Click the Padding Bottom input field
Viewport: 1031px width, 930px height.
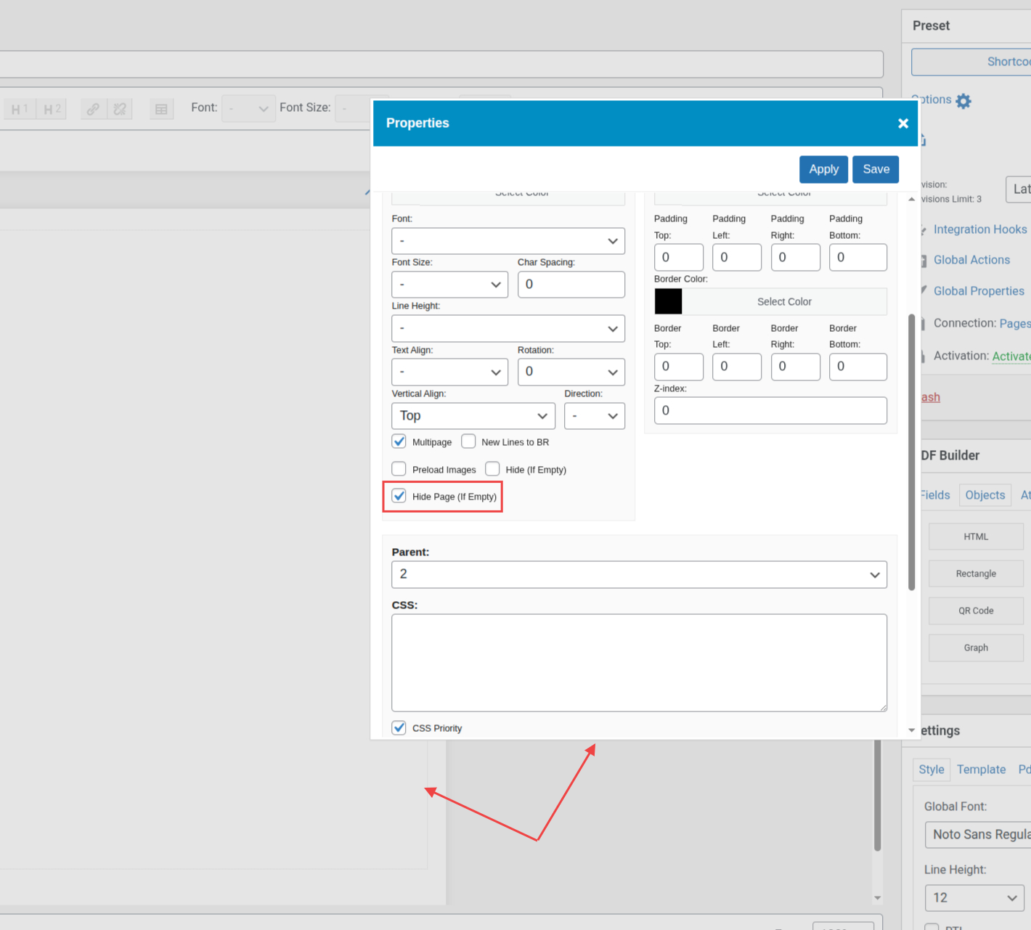pyautogui.click(x=858, y=257)
